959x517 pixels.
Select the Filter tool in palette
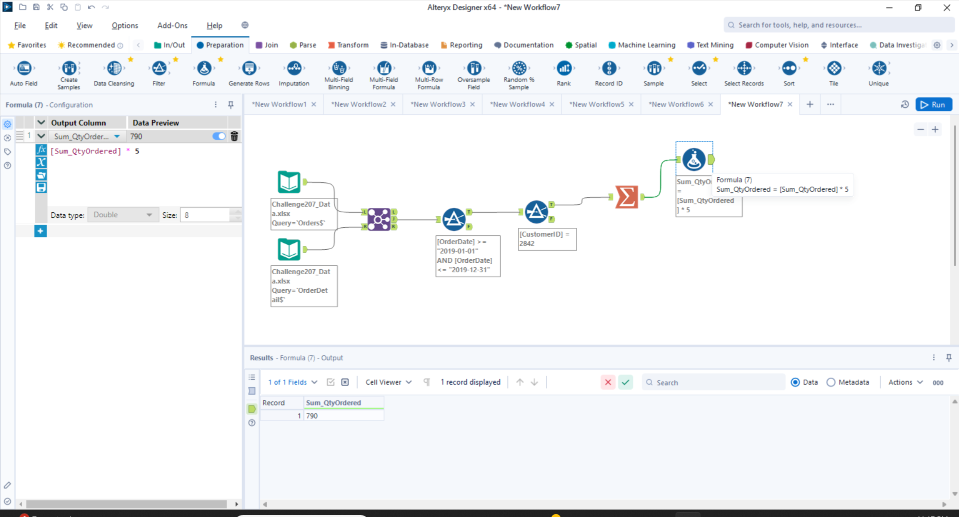tap(159, 73)
